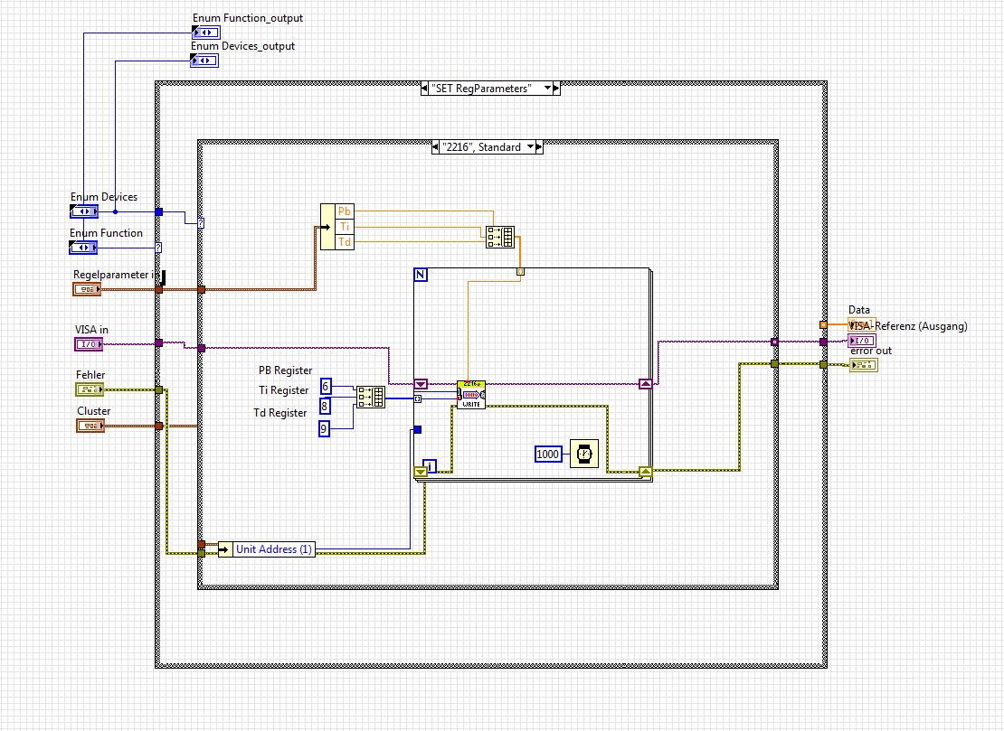Screen dimensions: 1004x731
Task: Click the blue auto-indexing tunnel on loop
Action: [x=418, y=398]
